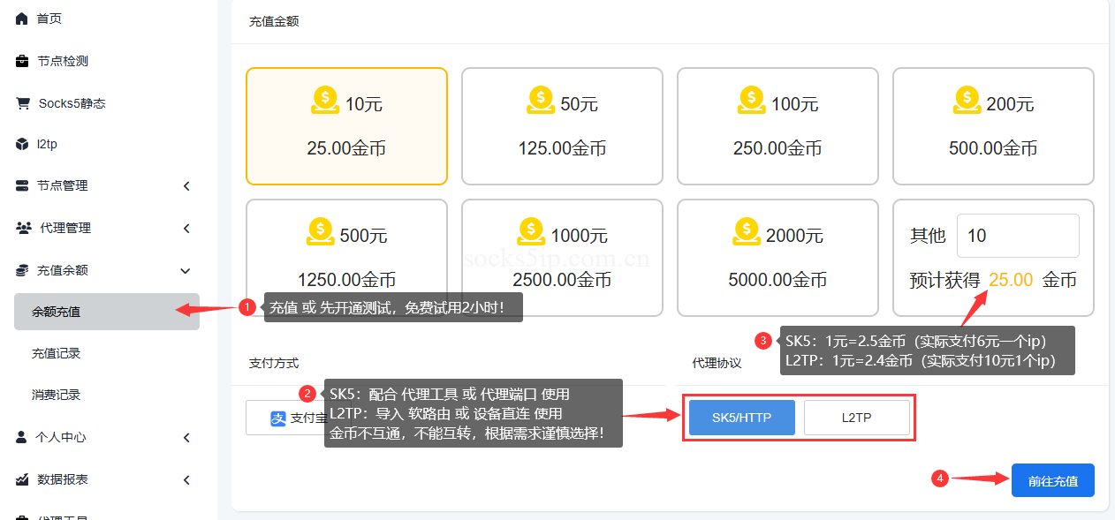This screenshot has height=520, width=1115.
Task: Select the 2000元 recharge amount card
Action: (777, 258)
